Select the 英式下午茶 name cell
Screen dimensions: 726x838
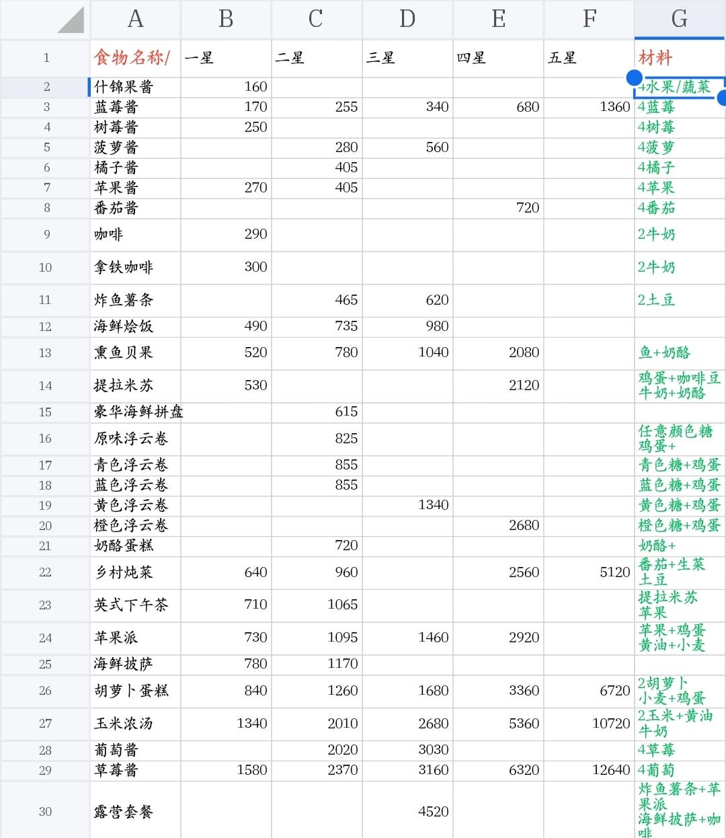click(135, 605)
